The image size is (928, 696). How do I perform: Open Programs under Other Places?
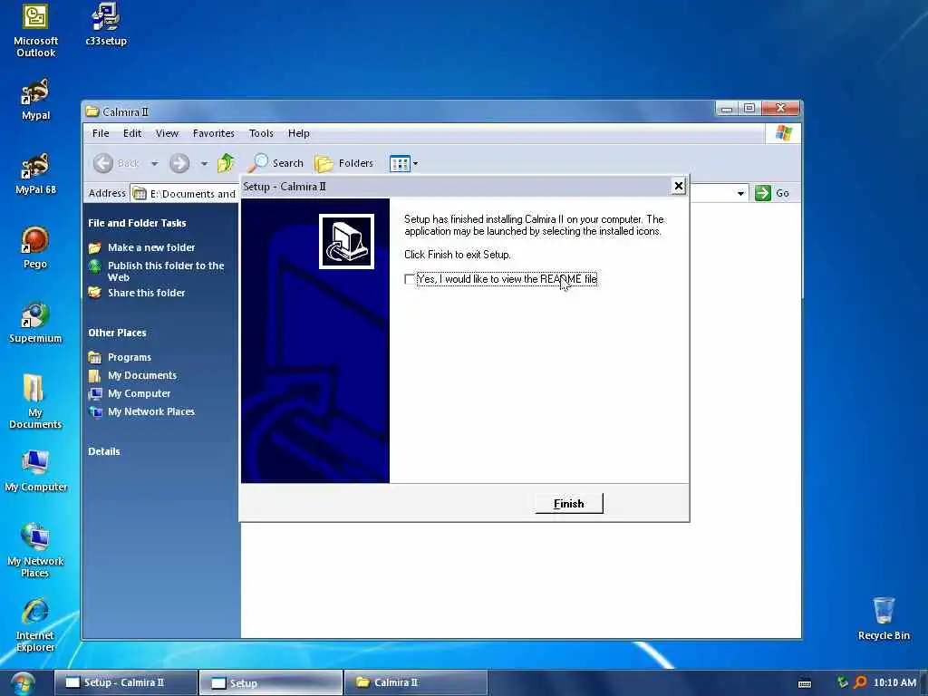[x=129, y=357]
